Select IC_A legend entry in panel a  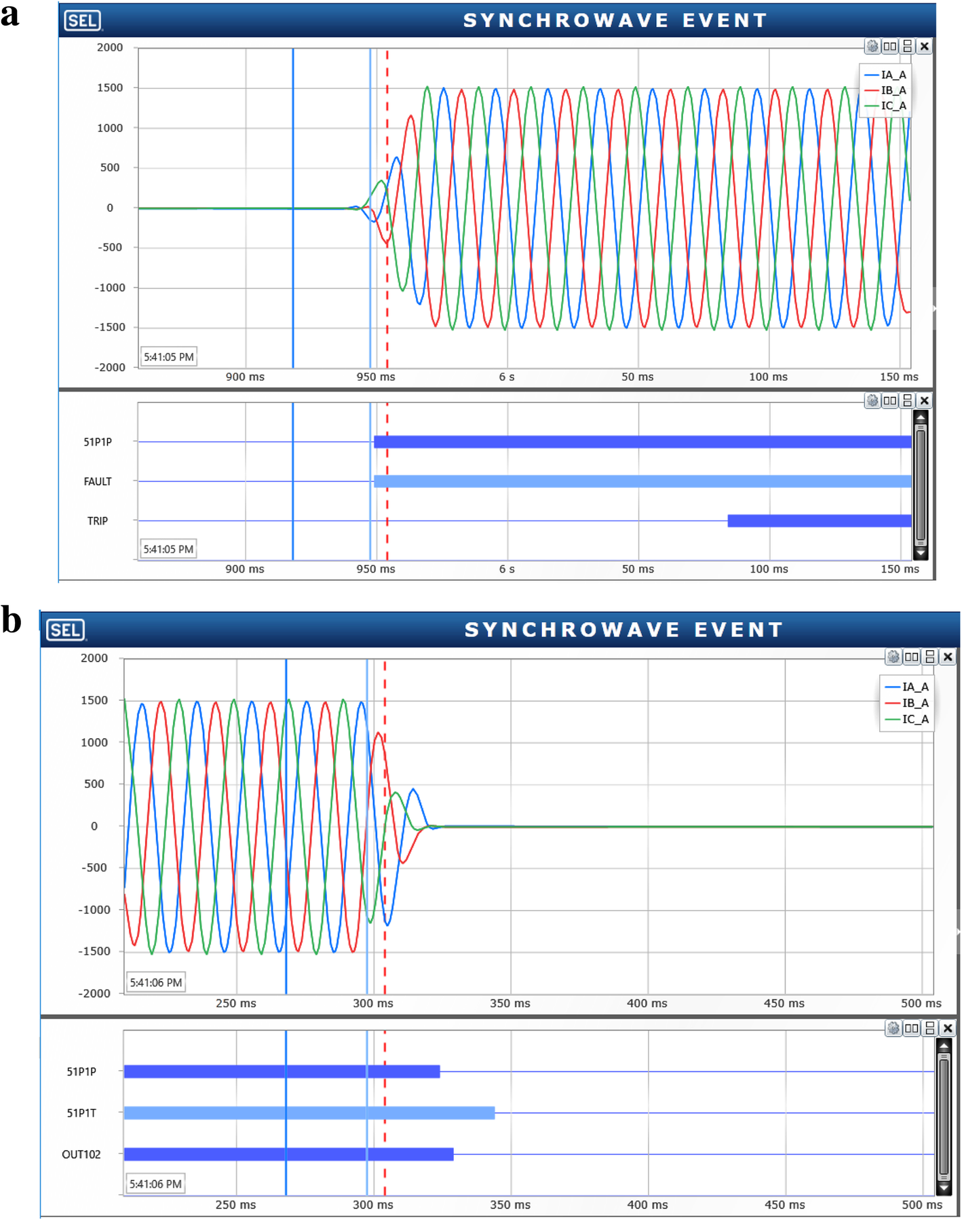click(x=886, y=106)
